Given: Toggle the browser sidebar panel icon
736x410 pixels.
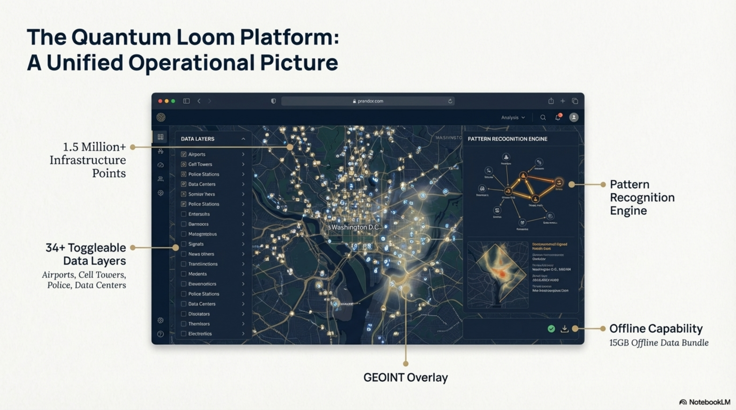Looking at the screenshot, I should coord(186,101).
